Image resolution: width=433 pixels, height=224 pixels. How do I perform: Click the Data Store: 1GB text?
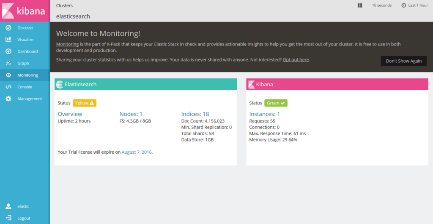click(197, 140)
